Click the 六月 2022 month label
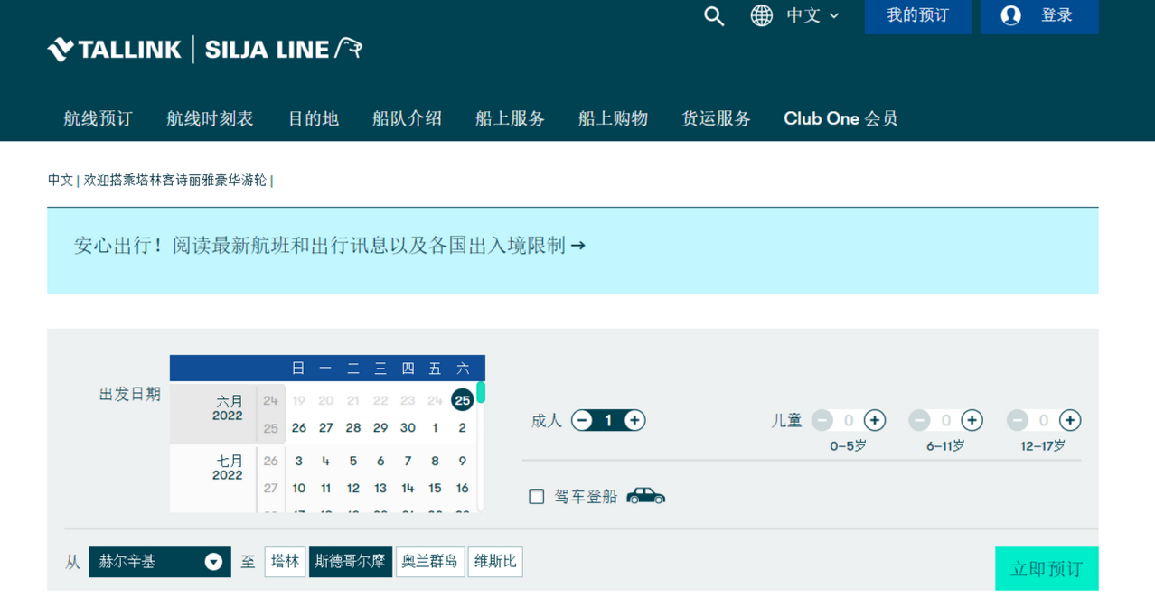 pos(229,408)
